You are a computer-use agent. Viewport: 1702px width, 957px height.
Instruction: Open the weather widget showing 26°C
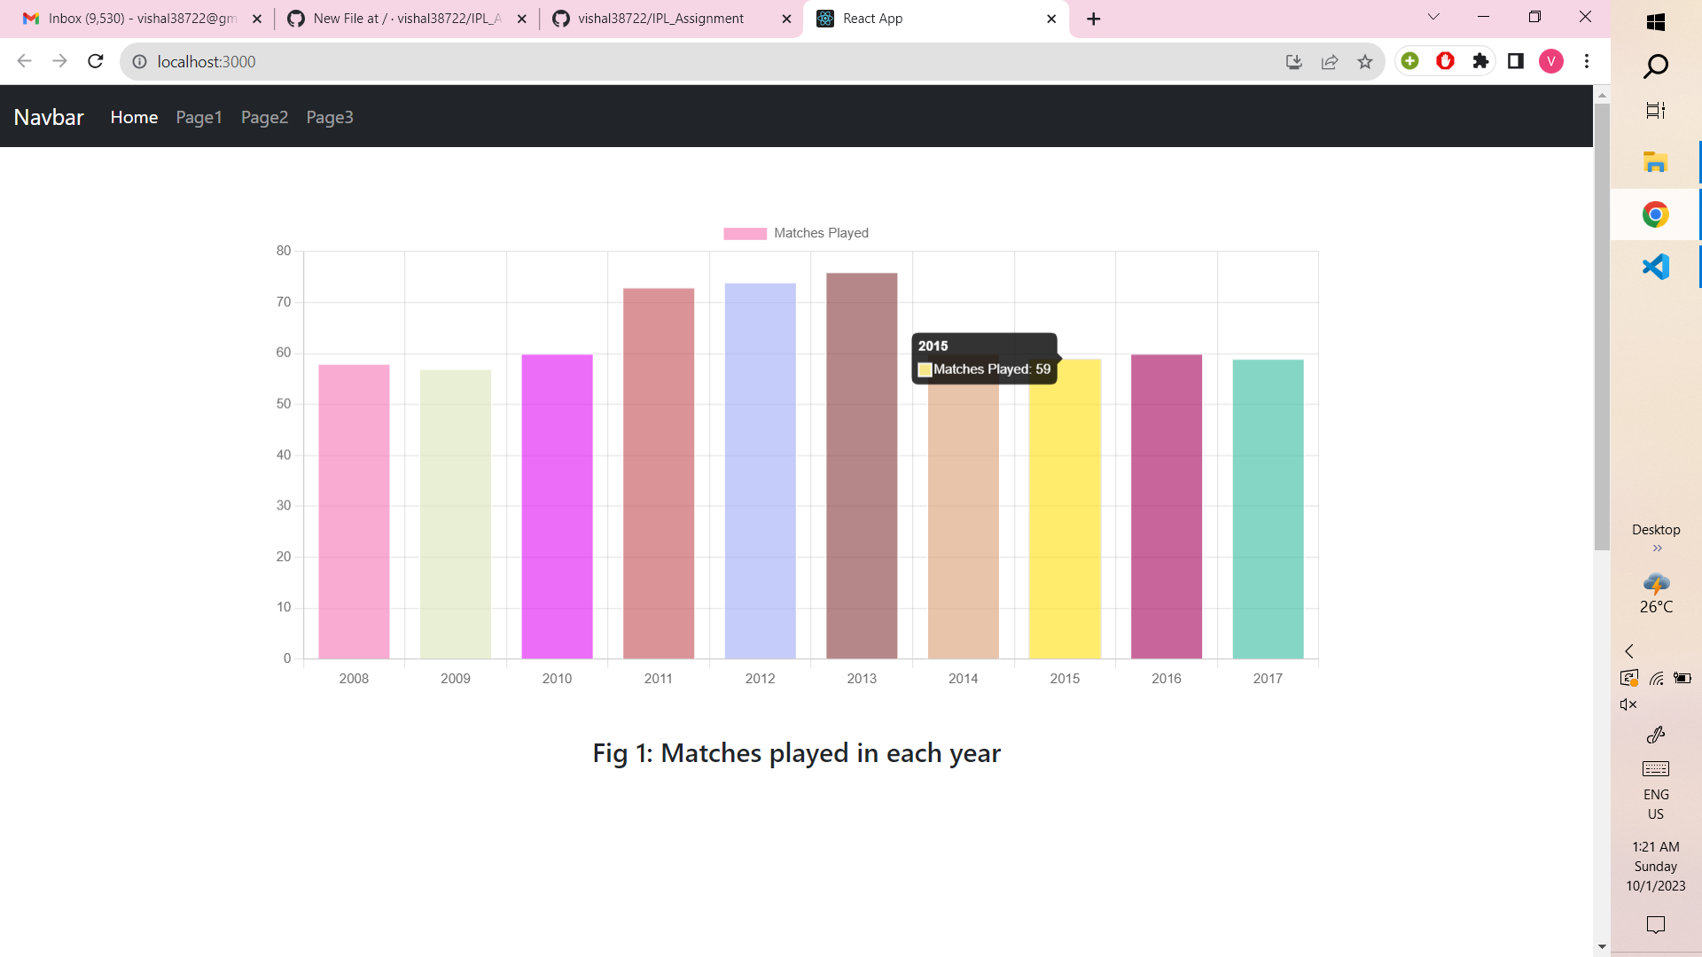pyautogui.click(x=1656, y=594)
